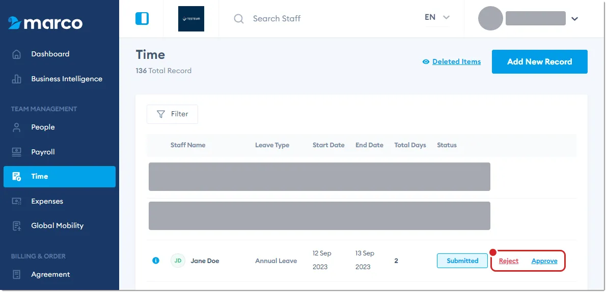
Task: Click the End Date column header
Action: [369, 145]
